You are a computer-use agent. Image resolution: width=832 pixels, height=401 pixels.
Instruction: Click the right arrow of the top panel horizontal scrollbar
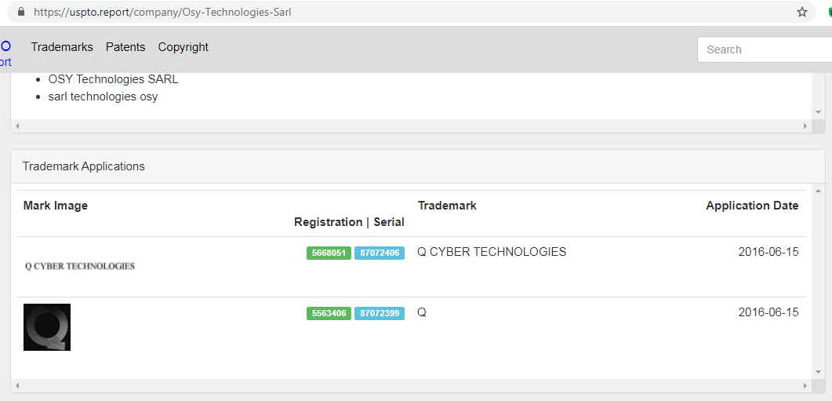click(805, 126)
